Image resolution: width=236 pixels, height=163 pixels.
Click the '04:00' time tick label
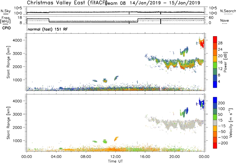tap(56, 157)
